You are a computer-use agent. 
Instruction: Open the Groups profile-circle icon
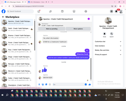click(x=86, y=11)
